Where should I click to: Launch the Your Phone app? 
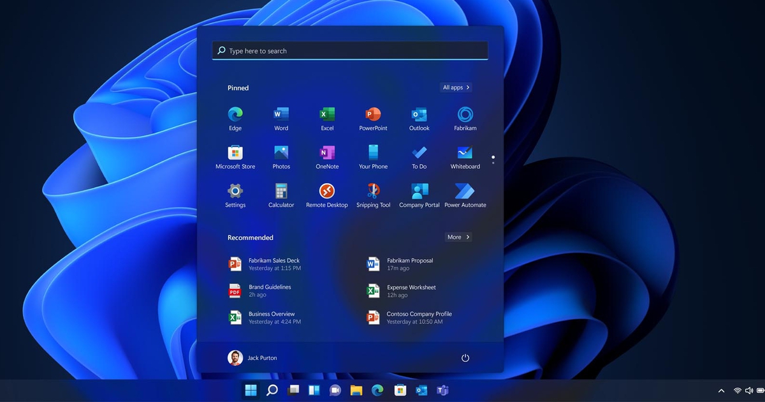[373, 157]
